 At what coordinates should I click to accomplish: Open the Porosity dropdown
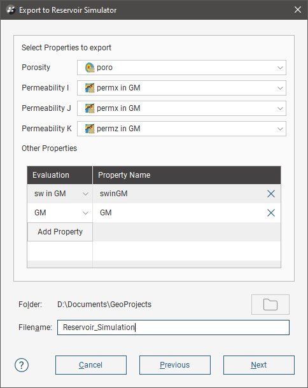click(181, 68)
